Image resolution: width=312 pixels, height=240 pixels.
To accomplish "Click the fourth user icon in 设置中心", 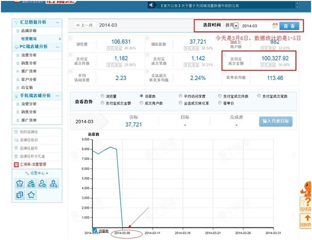I will pyautogui.click(x=54, y=183).
